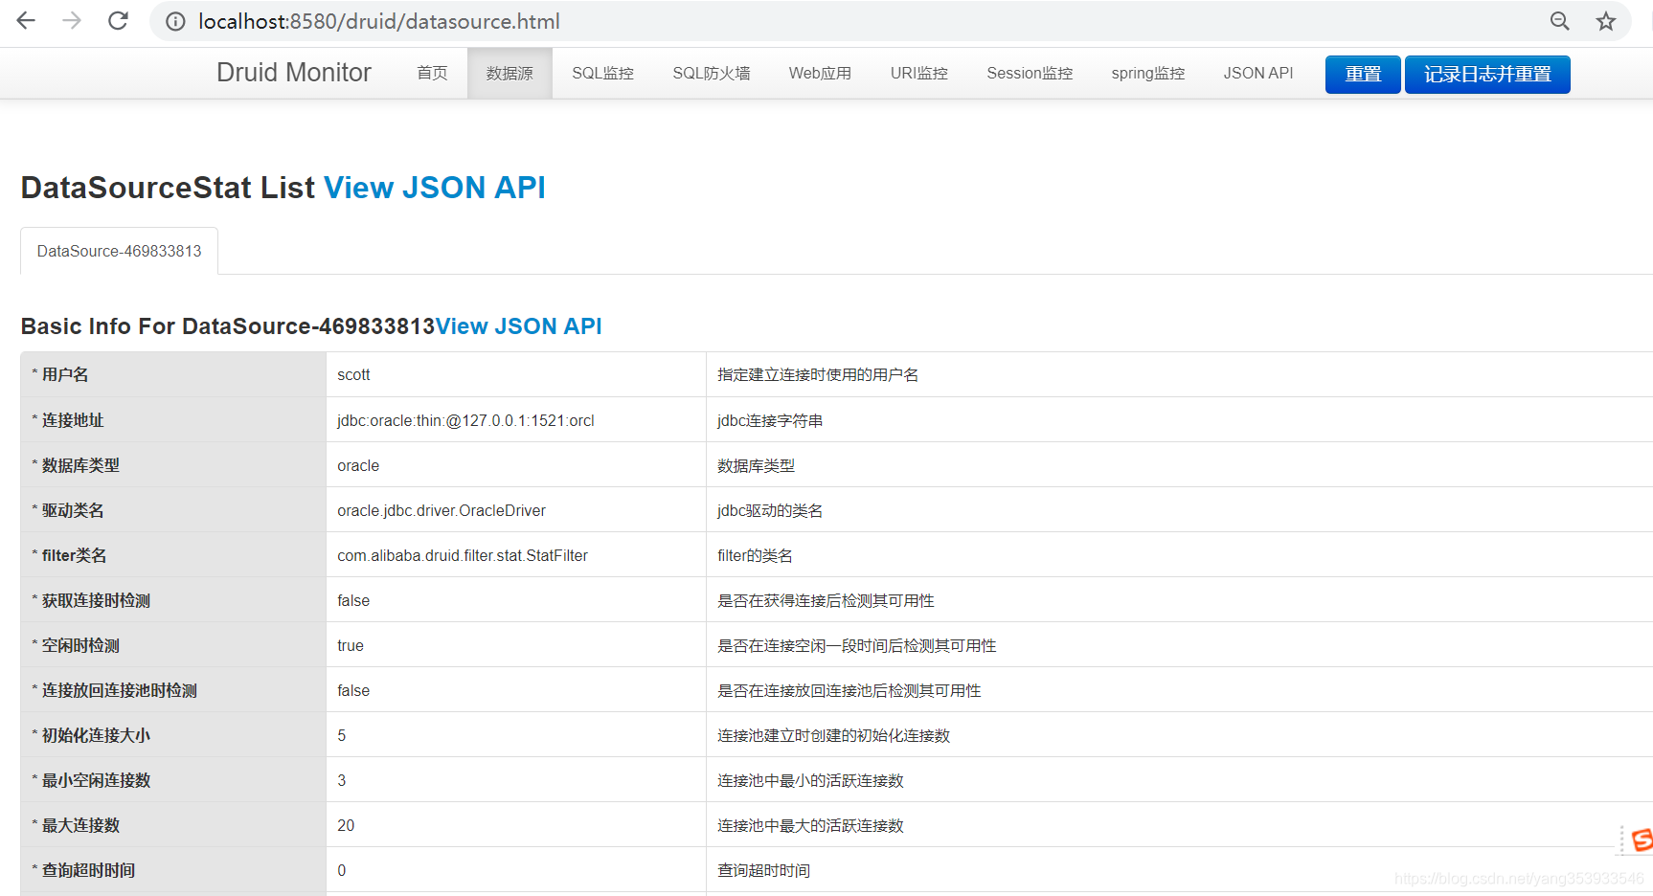Select the DataSource-469833813 tab
Viewport: 1653px width, 896px height.
[120, 251]
